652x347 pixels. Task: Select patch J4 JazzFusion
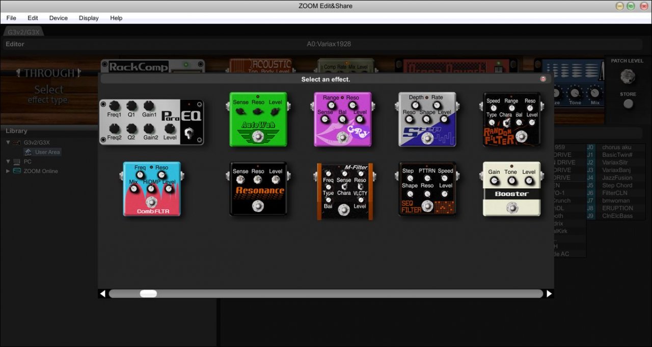tap(616, 178)
